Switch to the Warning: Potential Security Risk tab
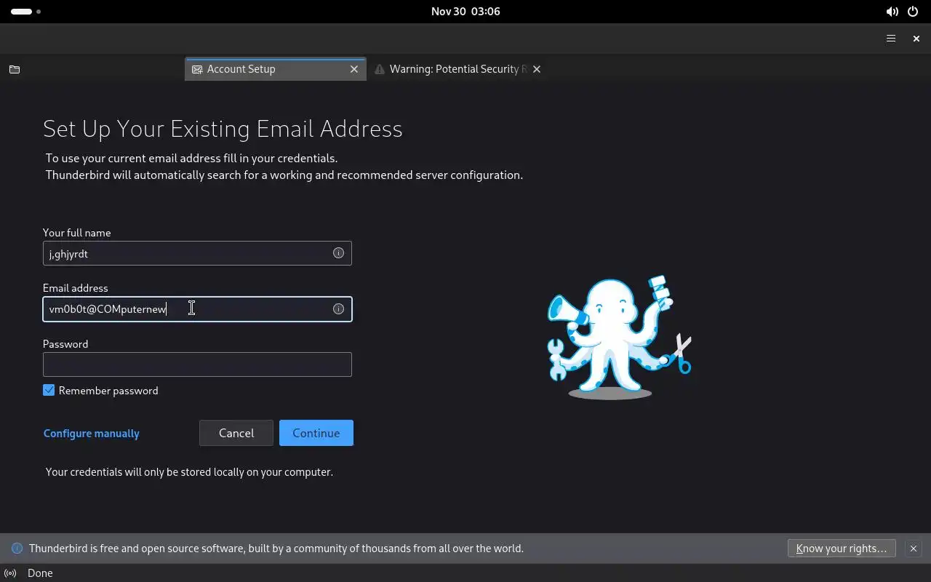The image size is (931, 582). pos(458,69)
